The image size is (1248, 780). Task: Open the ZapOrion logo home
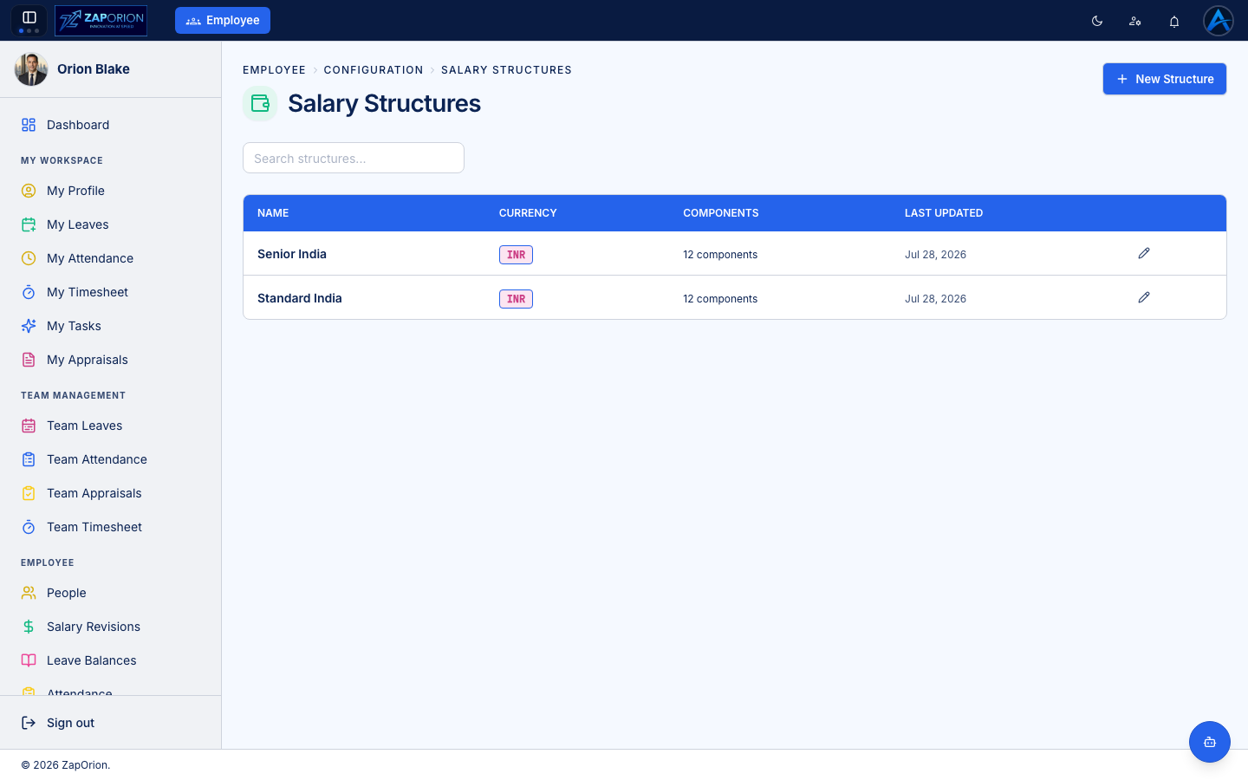coord(101,21)
